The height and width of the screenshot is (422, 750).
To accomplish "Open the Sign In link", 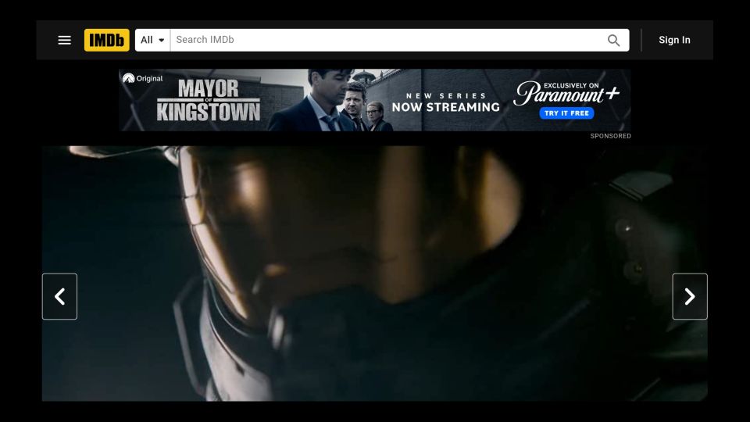I will tap(674, 40).
